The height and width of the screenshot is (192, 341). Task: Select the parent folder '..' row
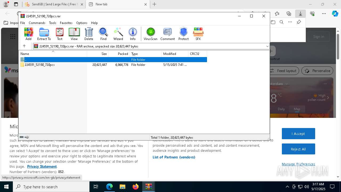click(x=113, y=59)
